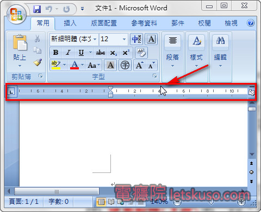Switch to the 常用 tab

43,23
